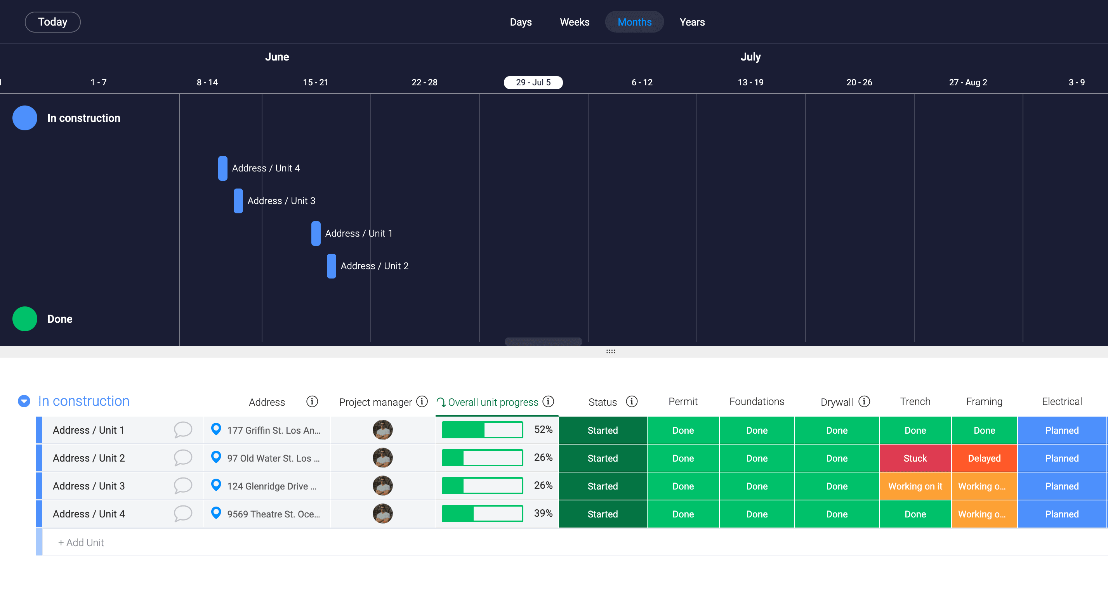The height and width of the screenshot is (609, 1108).
Task: Click the Today button
Action: [x=53, y=22]
